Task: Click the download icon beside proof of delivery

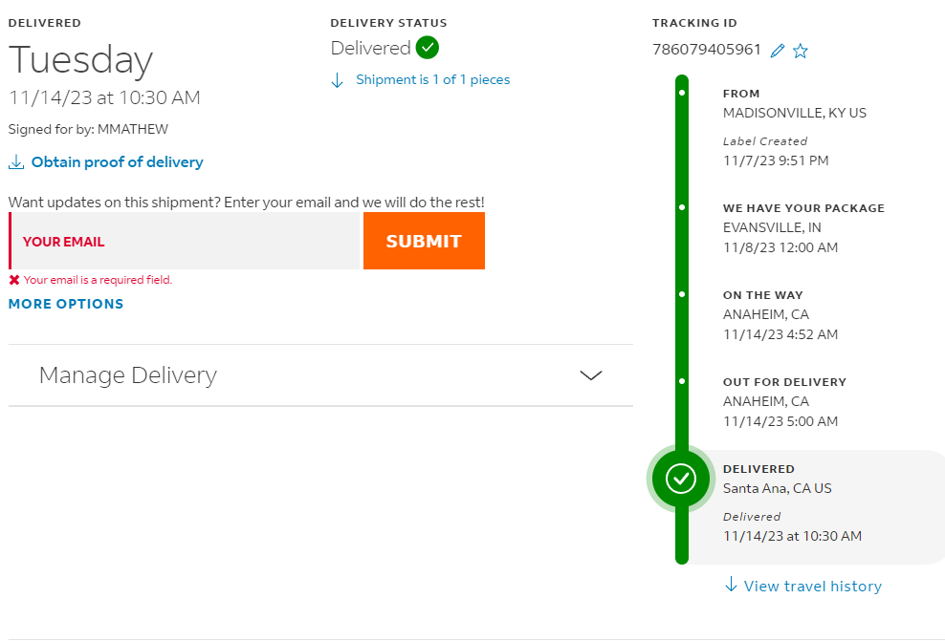Action: tap(16, 161)
